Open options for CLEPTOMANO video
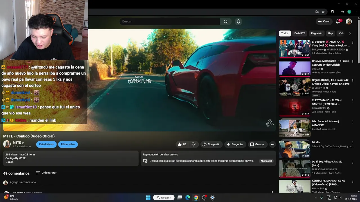360x202 pixels. pos(353,101)
